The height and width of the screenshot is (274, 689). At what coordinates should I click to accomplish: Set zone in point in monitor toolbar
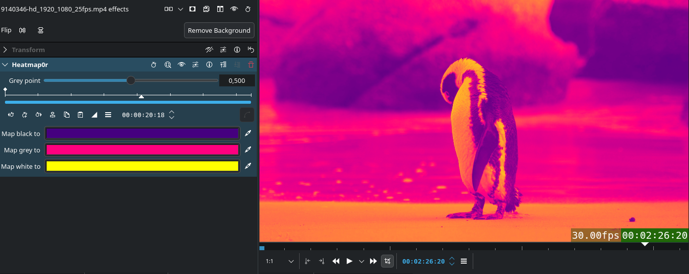[x=308, y=261]
